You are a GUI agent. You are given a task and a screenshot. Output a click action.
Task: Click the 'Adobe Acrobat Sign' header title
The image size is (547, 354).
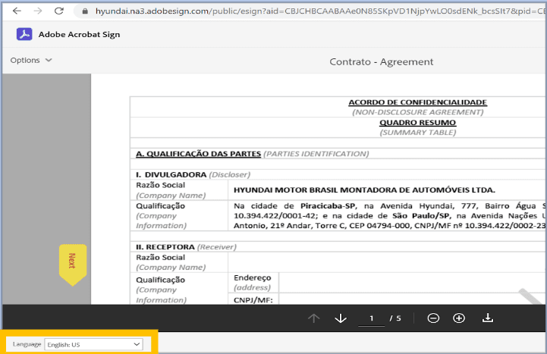point(79,35)
